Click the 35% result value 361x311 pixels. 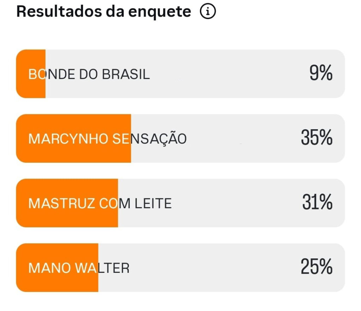pyautogui.click(x=317, y=138)
